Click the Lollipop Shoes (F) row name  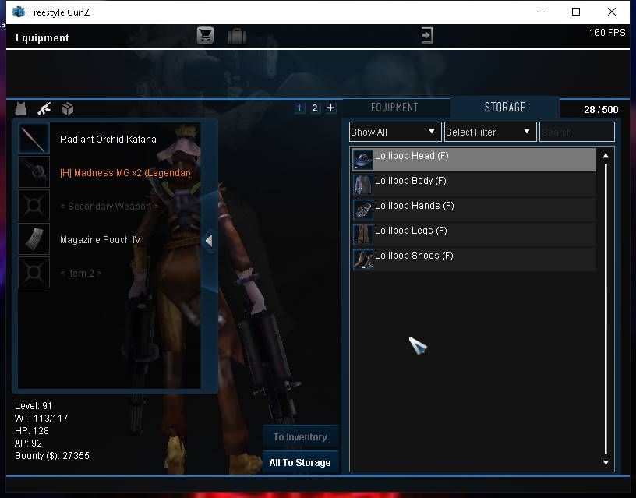(414, 256)
